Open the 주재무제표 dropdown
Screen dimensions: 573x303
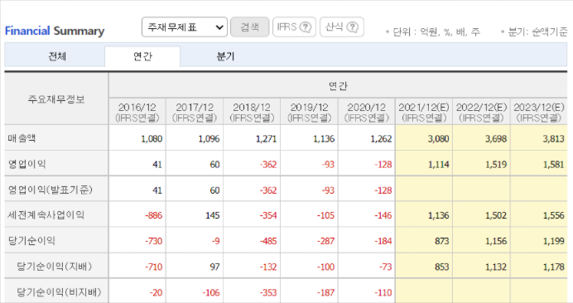pos(184,27)
